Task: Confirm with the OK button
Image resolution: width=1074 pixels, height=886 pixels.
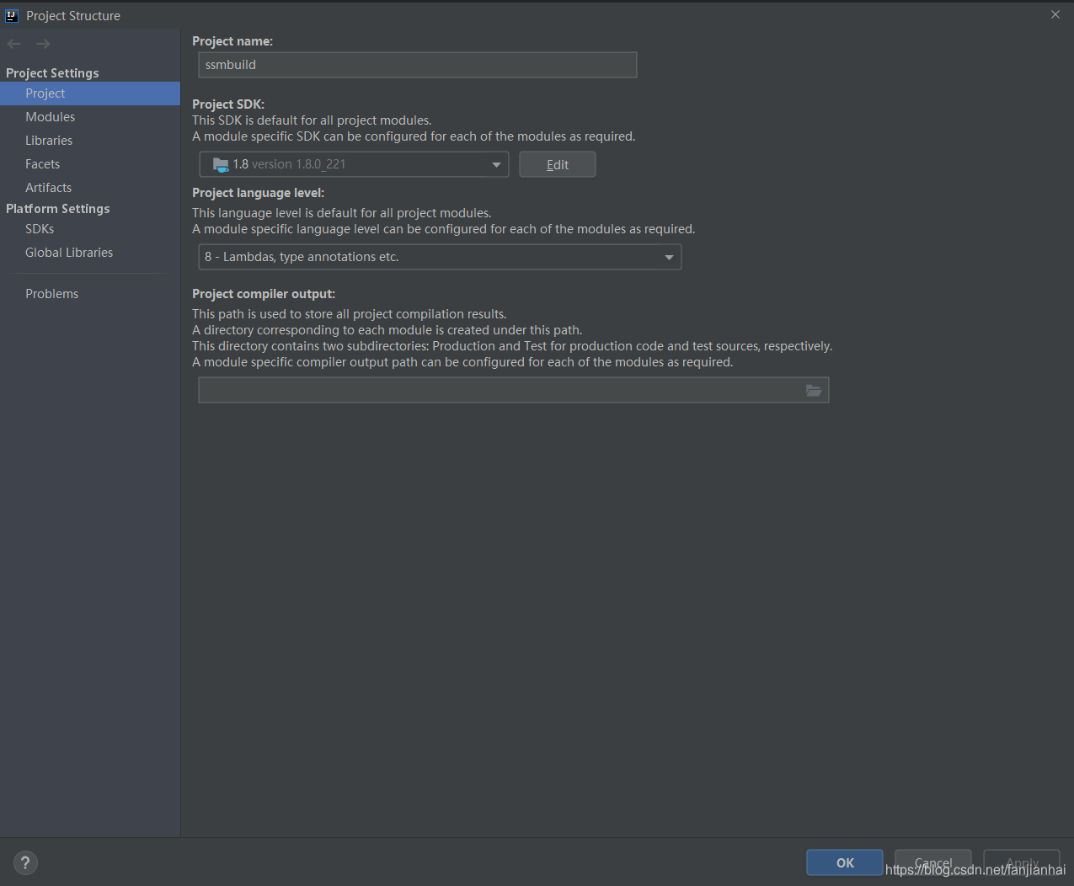Action: [845, 862]
